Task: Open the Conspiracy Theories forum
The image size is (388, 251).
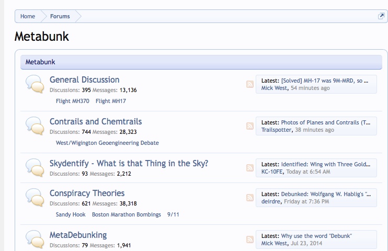Action: point(87,193)
